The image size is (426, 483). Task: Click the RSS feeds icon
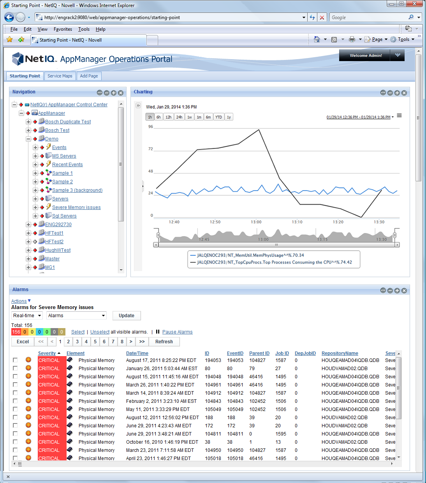pos(334,39)
